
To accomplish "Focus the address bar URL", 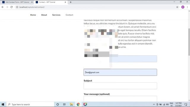I will (32, 7).
